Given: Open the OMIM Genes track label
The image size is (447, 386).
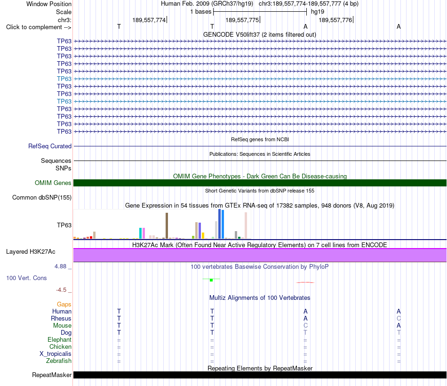Looking at the screenshot, I should 53,183.
